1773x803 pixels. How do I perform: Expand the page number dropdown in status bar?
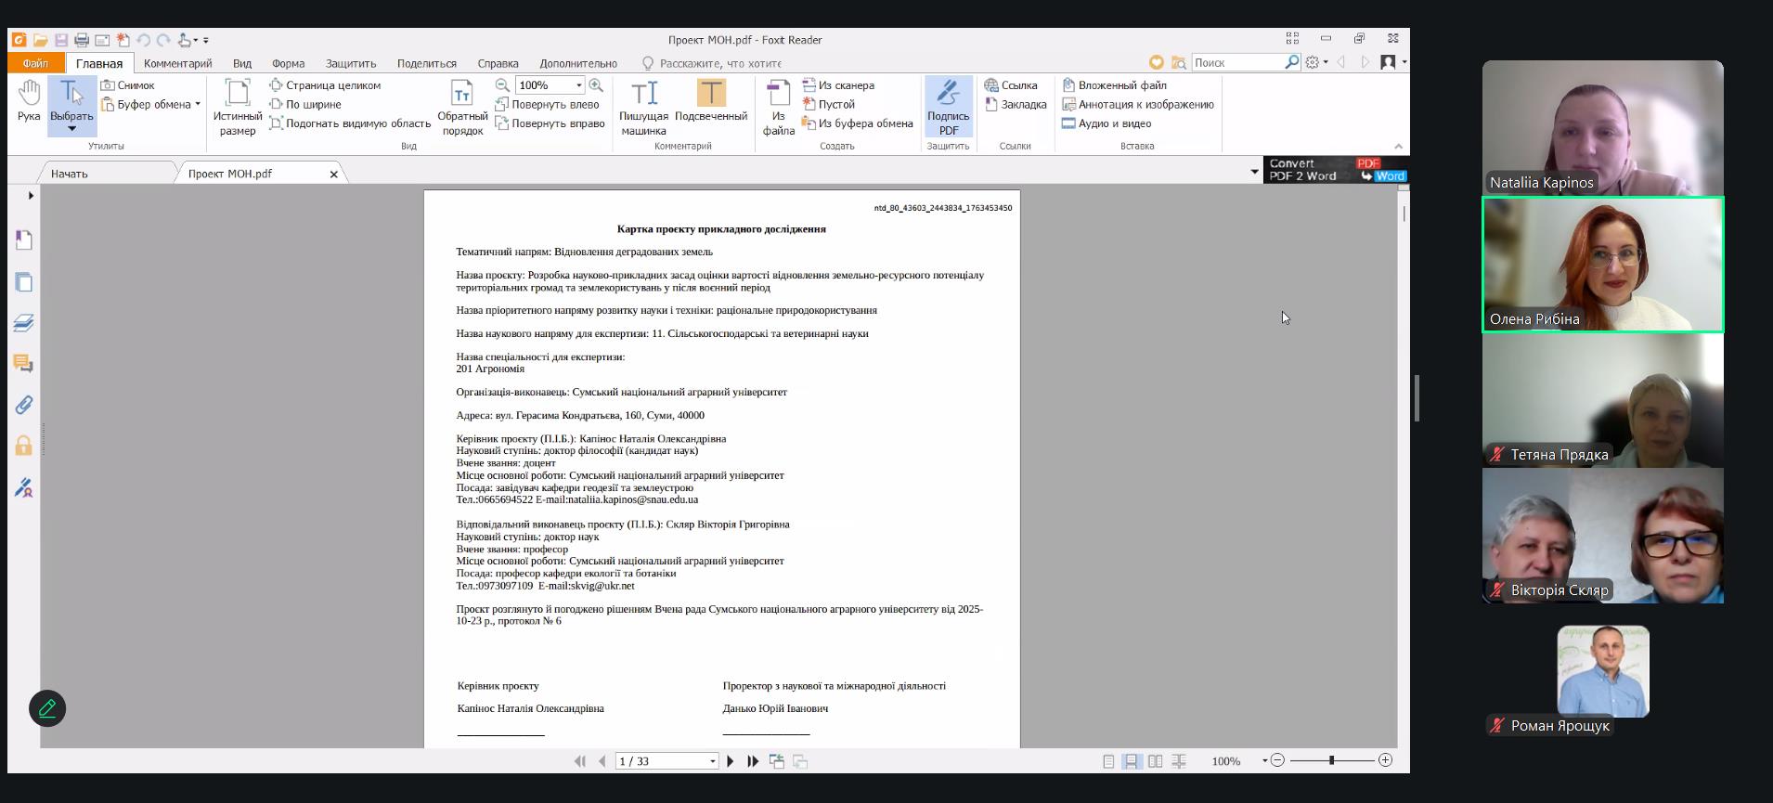click(713, 761)
